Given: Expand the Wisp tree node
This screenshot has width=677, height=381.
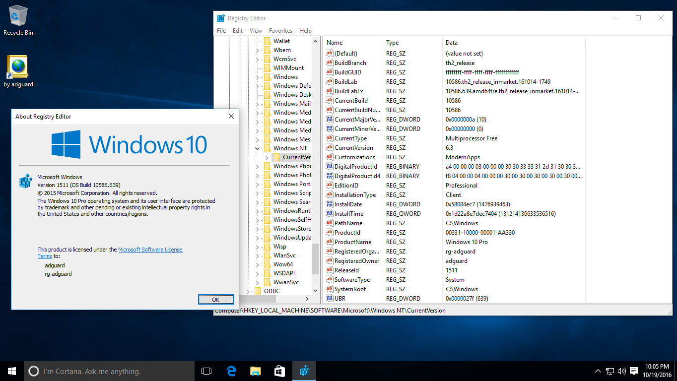Looking at the screenshot, I should (257, 247).
